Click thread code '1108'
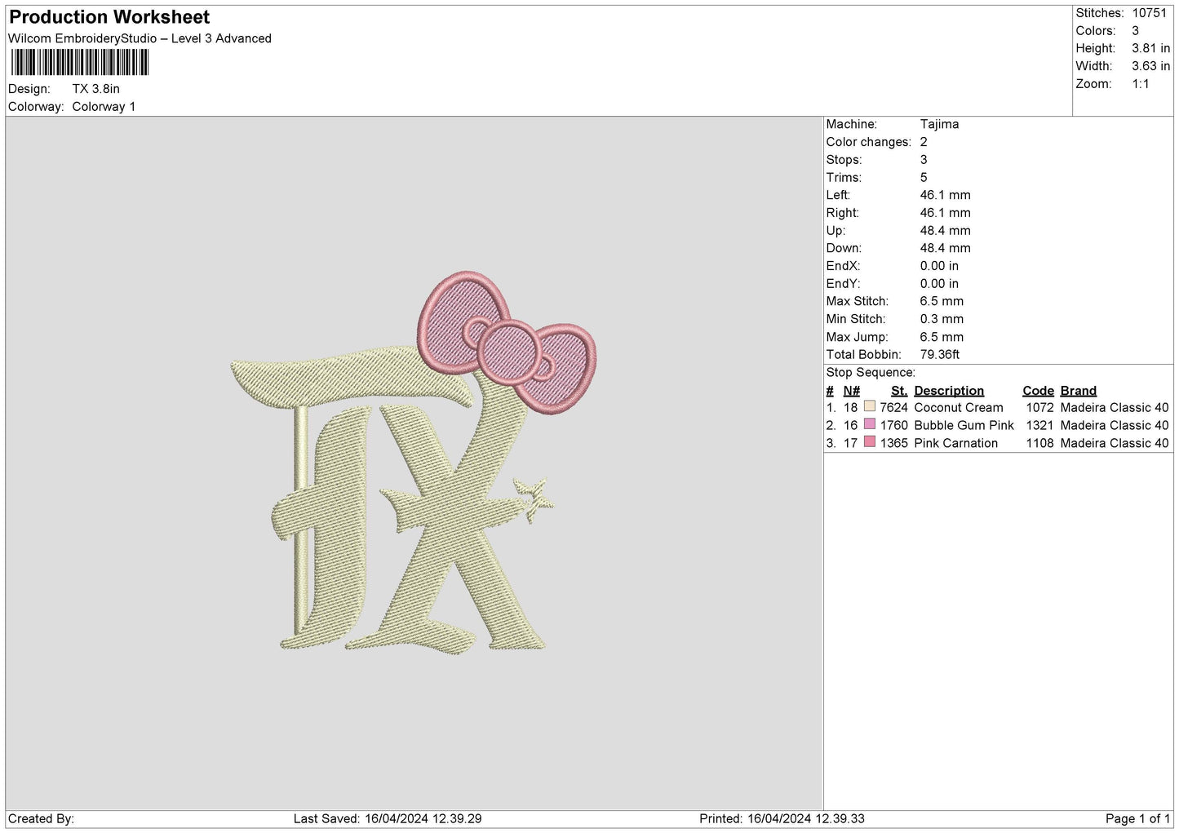This screenshot has width=1179, height=833. (1039, 443)
